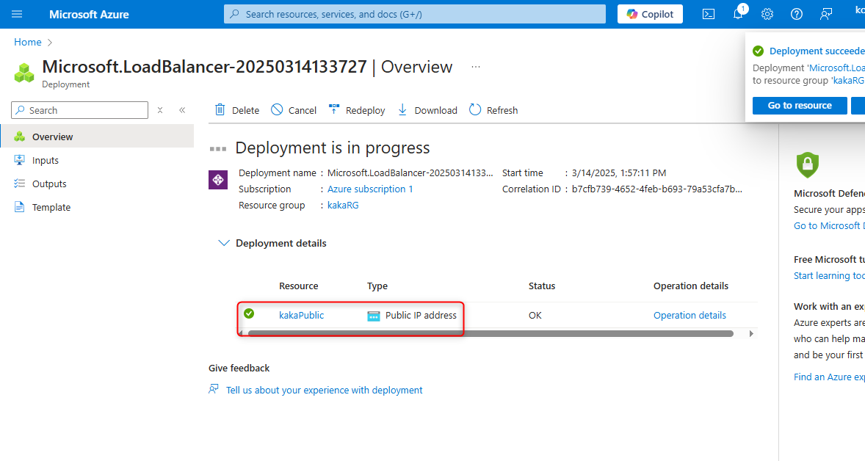The image size is (865, 461).
Task: Open Tell us about your experience link
Action: 325,391
